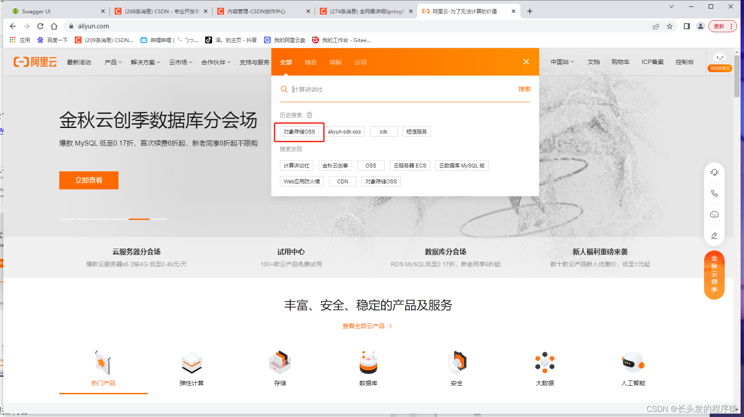This screenshot has width=744, height=417.
Task: Open the 我的阿里云 avatar
Action: pyautogui.click(x=720, y=61)
